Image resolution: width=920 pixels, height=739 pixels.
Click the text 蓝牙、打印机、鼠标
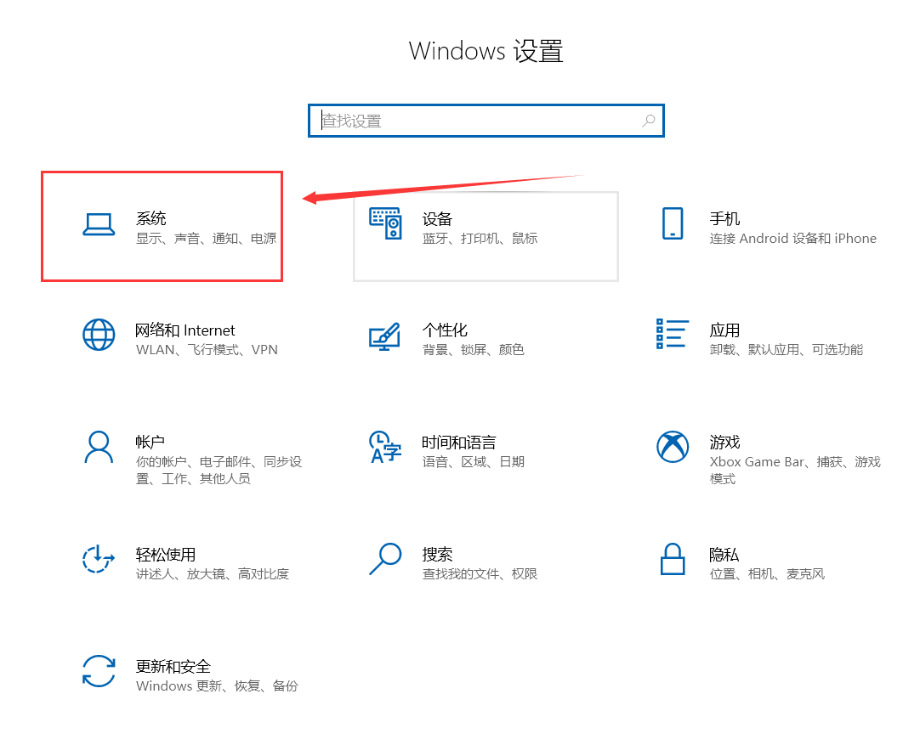(x=480, y=239)
